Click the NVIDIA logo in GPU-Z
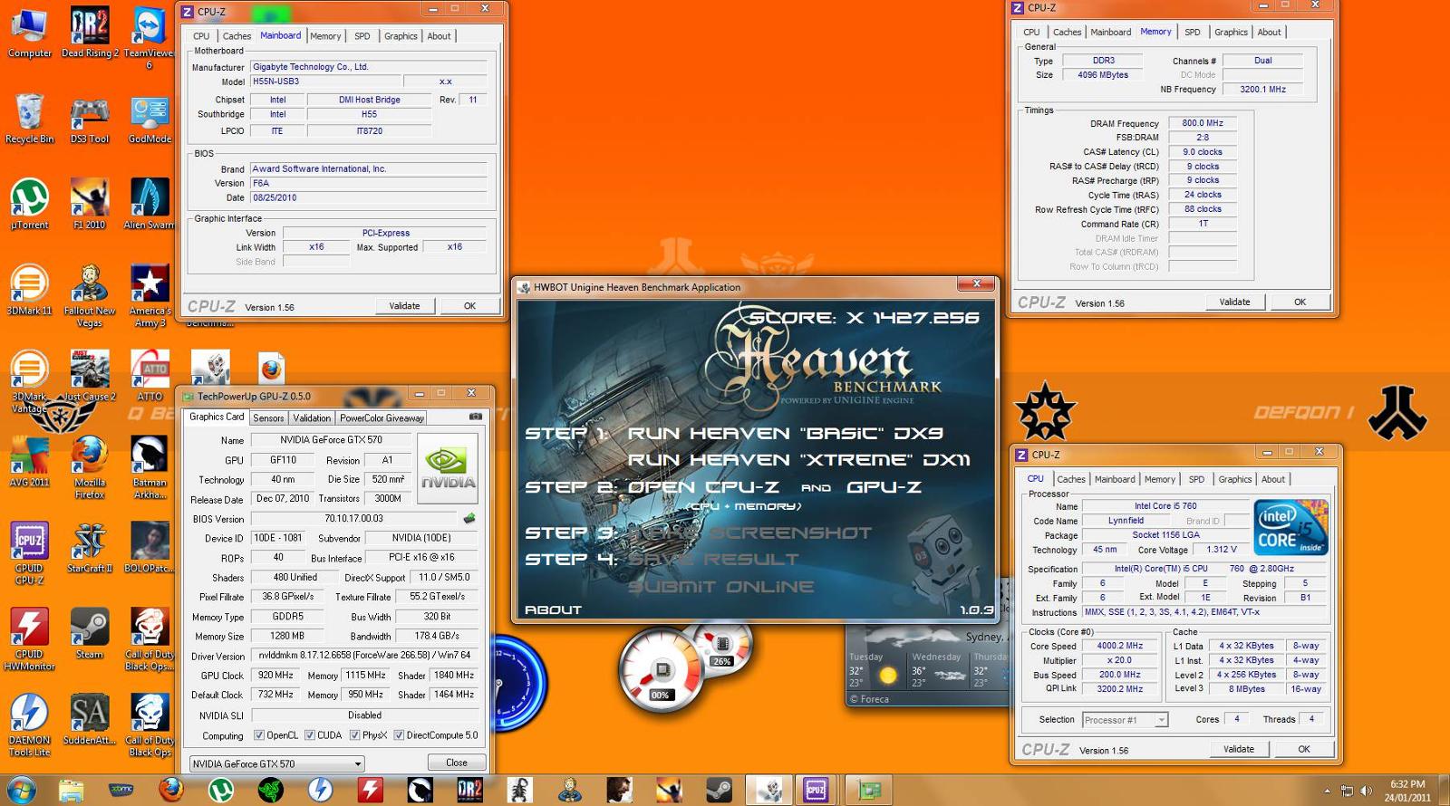 point(447,468)
